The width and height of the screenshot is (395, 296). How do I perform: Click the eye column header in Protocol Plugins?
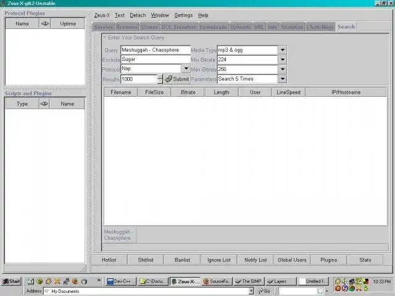tap(45, 23)
